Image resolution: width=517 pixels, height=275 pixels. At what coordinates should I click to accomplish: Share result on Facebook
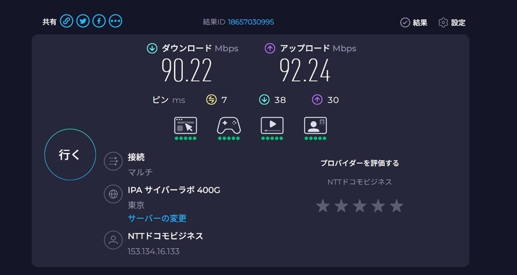[x=99, y=21]
